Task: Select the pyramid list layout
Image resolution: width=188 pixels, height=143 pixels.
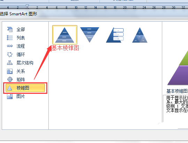Action: (115, 35)
